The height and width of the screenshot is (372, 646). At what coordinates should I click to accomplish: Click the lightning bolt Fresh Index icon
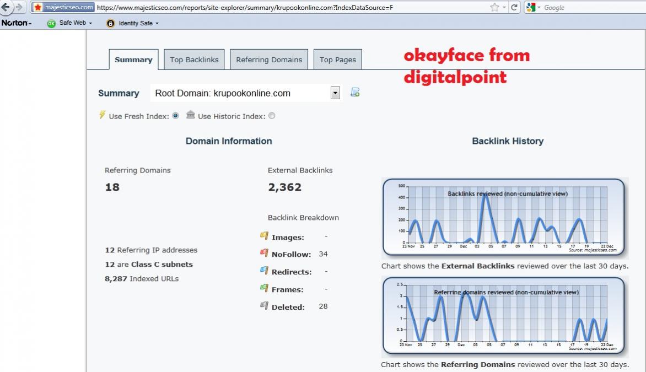pyautogui.click(x=102, y=115)
